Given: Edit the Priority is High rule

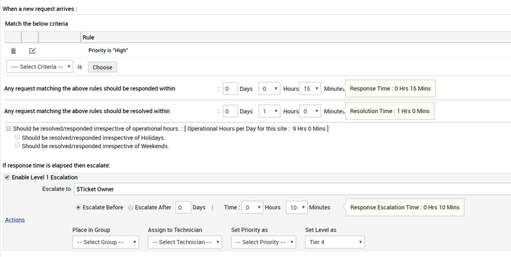Looking at the screenshot, I should [32, 51].
